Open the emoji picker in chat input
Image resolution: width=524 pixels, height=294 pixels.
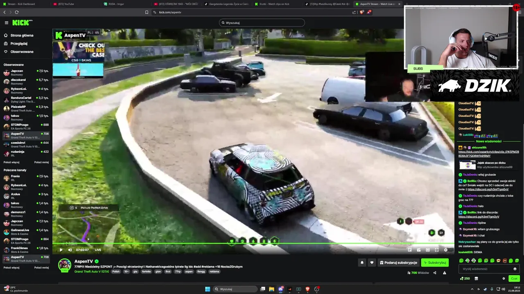point(515,269)
